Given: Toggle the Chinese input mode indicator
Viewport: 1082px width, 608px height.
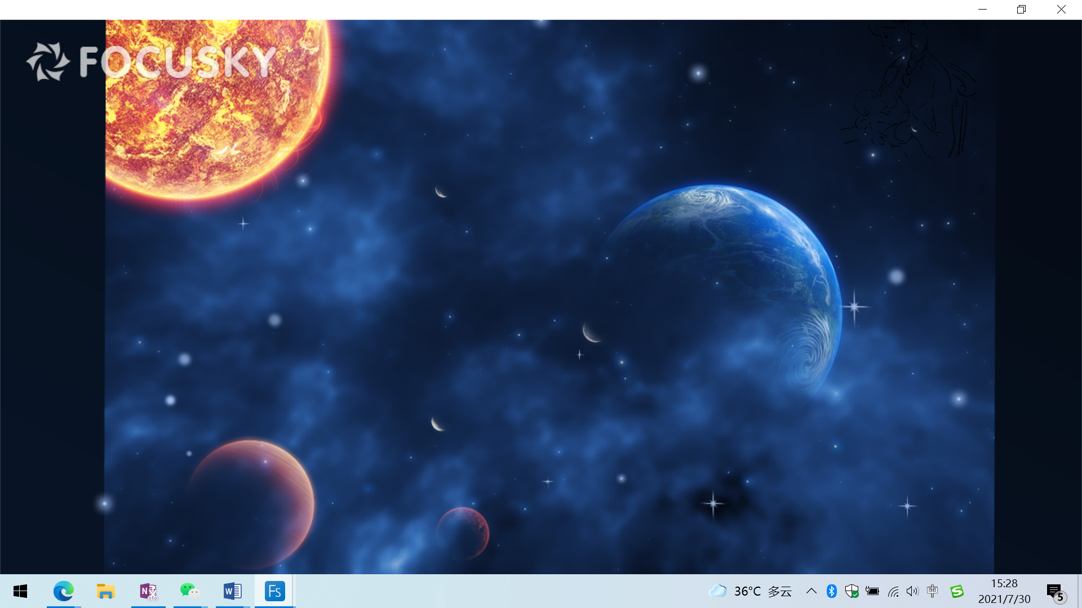Looking at the screenshot, I should coord(933,591).
